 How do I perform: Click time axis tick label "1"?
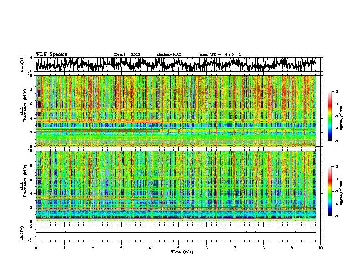[x=64, y=248]
